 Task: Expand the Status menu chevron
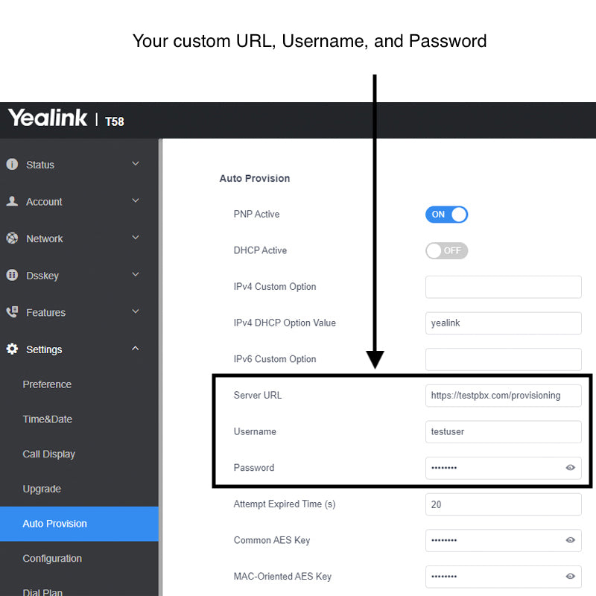tap(136, 164)
